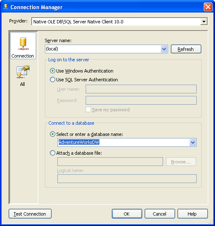Viewport: 215px width, 226px height.
Task: Open the Server name dropdown arrow
Action: click(x=164, y=49)
